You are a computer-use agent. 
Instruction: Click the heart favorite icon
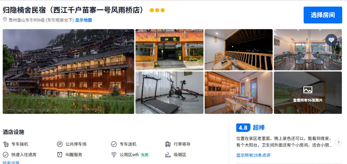tap(331, 40)
